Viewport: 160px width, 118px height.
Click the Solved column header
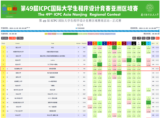tap(78, 43)
